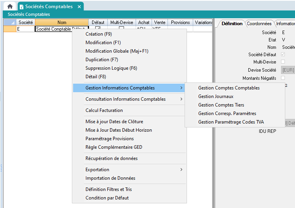Click the home icon tab
Image resolution: width=295 pixels, height=208 pixels.
tap(10, 6)
